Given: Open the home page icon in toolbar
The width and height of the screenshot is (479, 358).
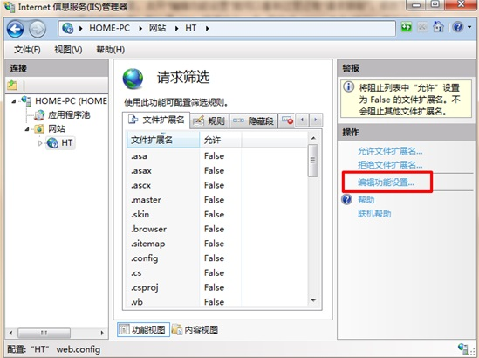Looking at the screenshot, I should [438, 27].
